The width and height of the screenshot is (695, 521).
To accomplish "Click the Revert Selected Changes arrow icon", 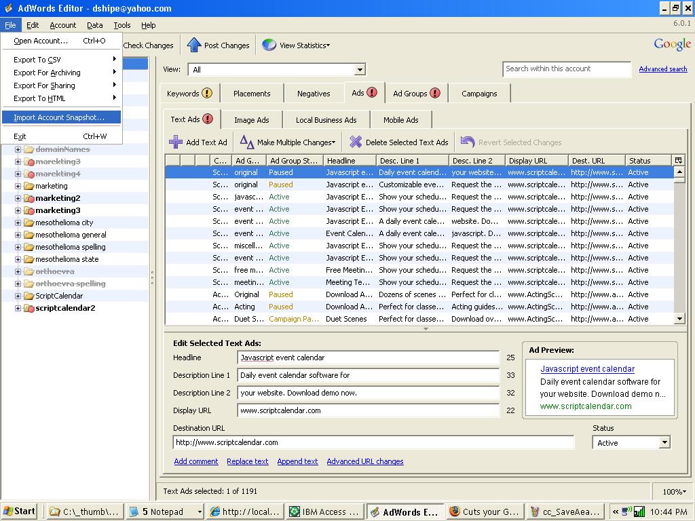I will [468, 142].
